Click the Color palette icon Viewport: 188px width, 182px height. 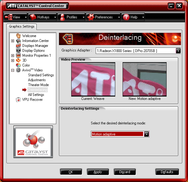pyautogui.click(x=18, y=65)
